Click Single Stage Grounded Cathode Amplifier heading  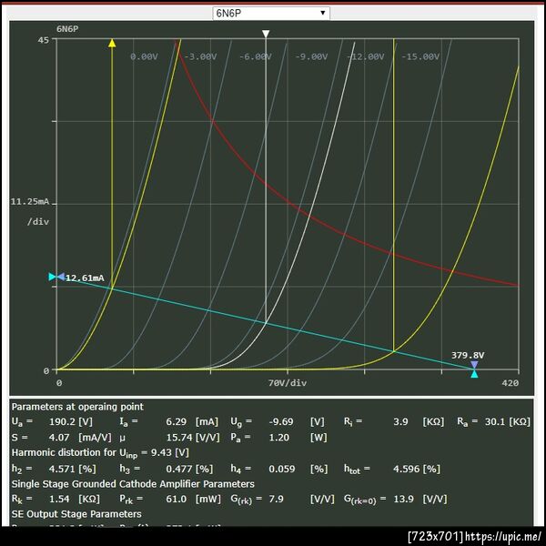[x=133, y=484]
